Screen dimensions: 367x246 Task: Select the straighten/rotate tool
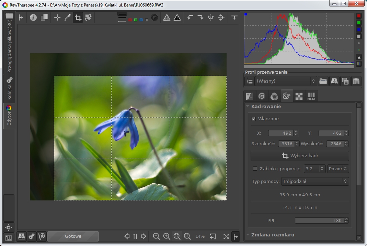click(x=89, y=17)
